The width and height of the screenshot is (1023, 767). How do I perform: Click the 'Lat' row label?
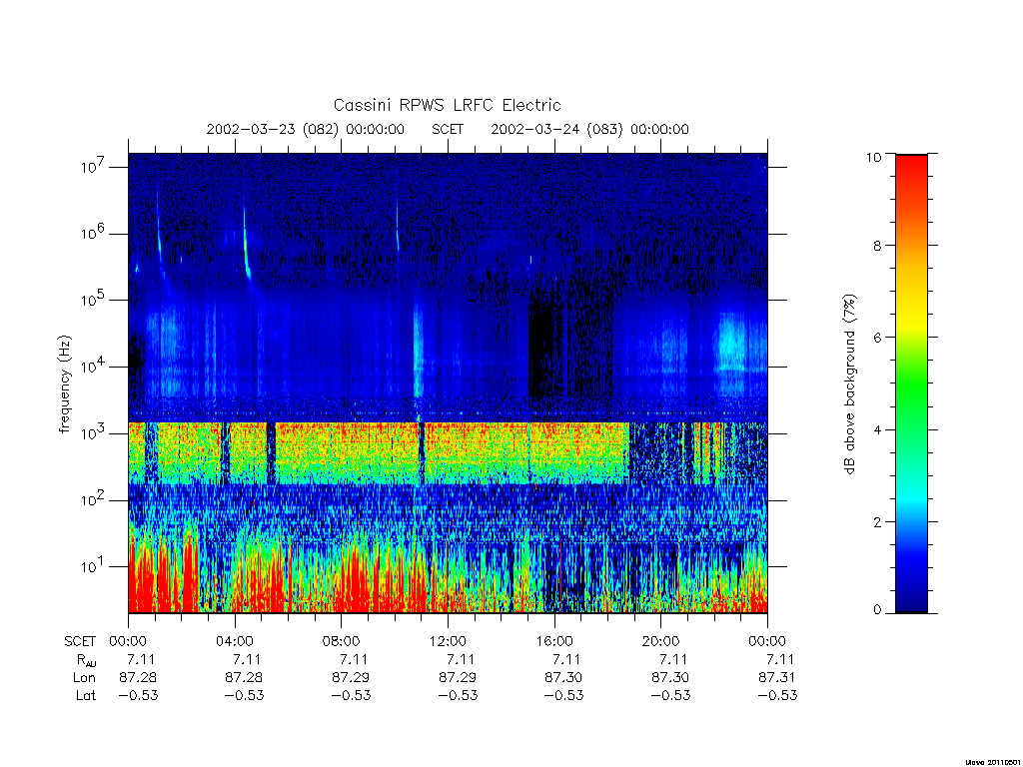86,695
